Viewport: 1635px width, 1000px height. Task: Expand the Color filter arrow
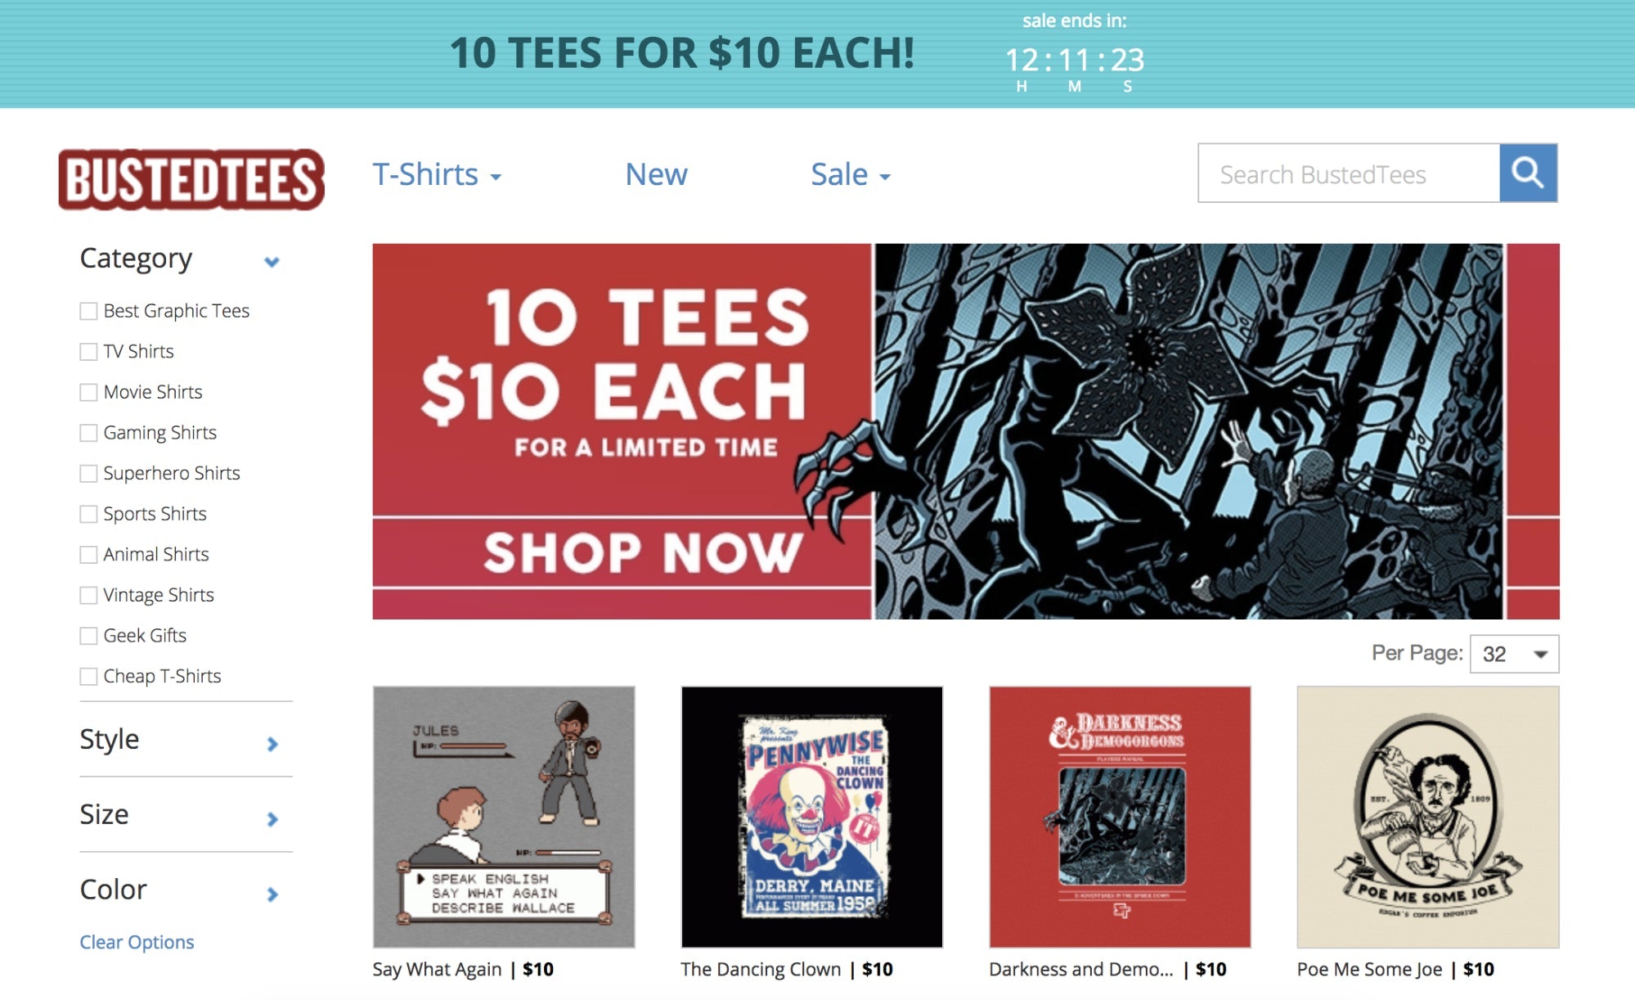pos(272,894)
